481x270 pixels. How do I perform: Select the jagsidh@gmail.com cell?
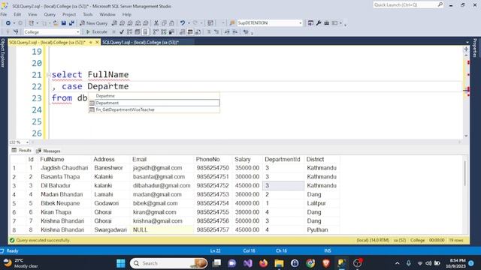pos(163,168)
